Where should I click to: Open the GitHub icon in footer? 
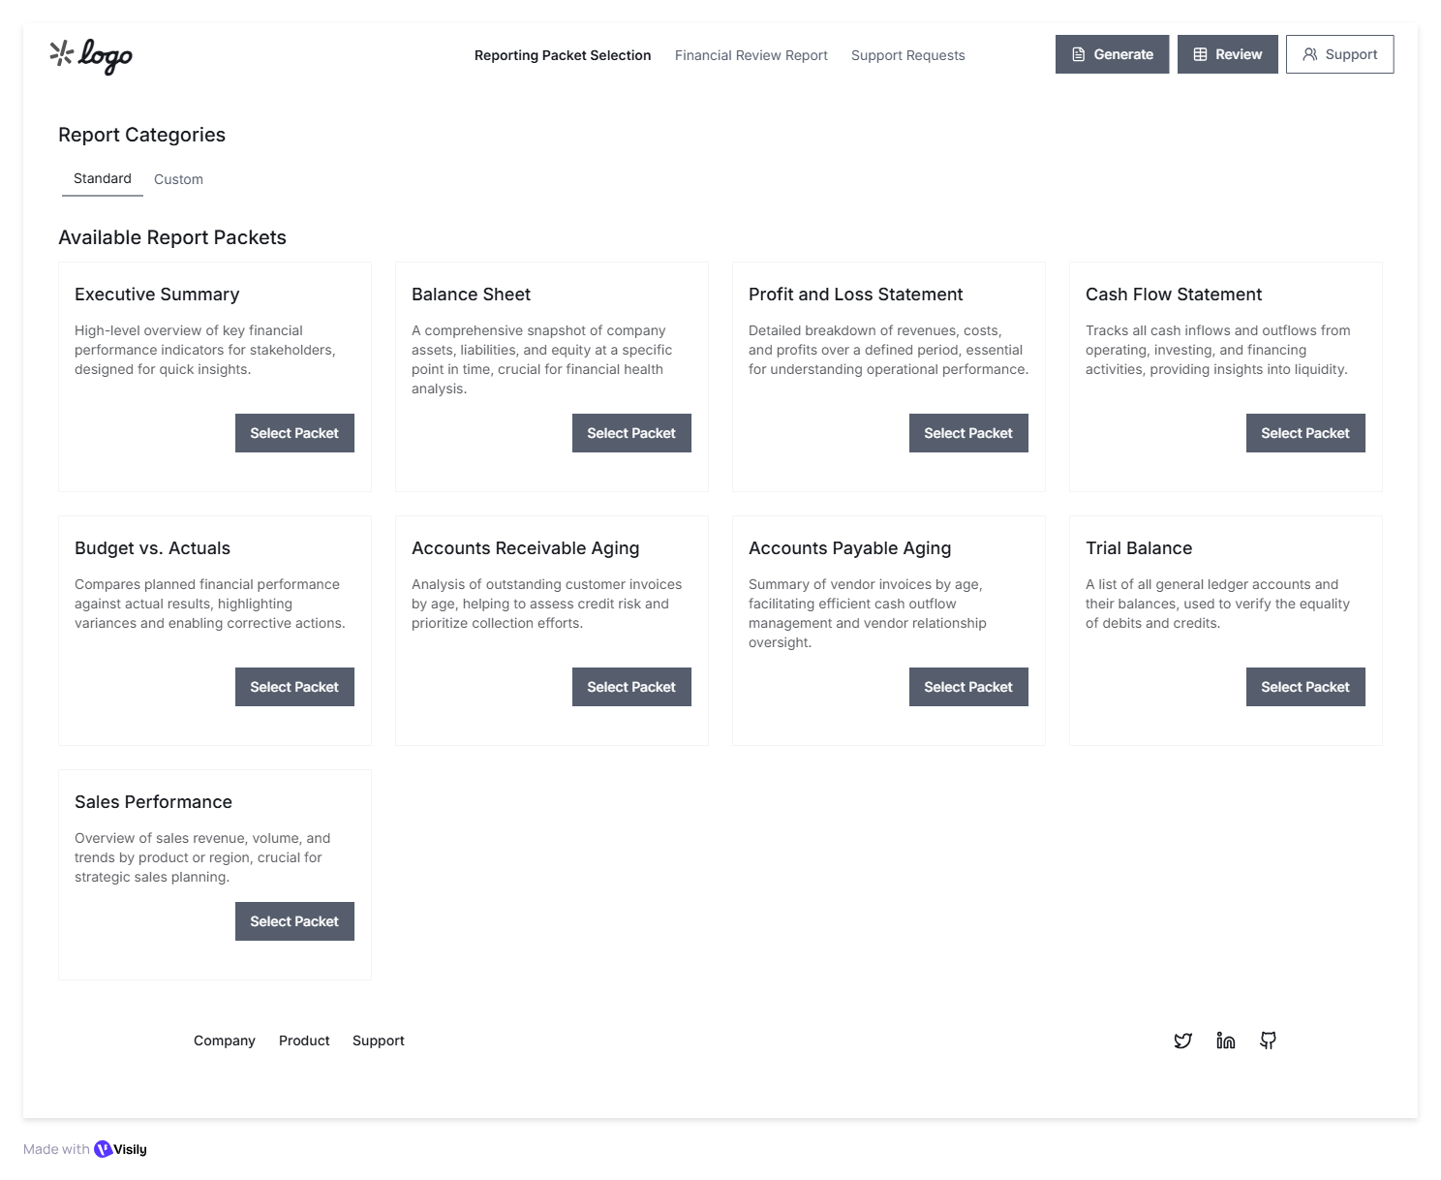[x=1268, y=1040]
